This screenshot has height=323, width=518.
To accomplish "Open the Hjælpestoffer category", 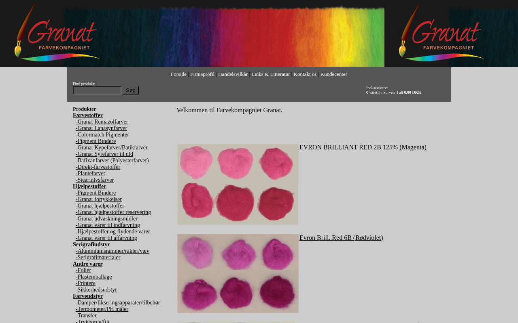I will coord(89,187).
